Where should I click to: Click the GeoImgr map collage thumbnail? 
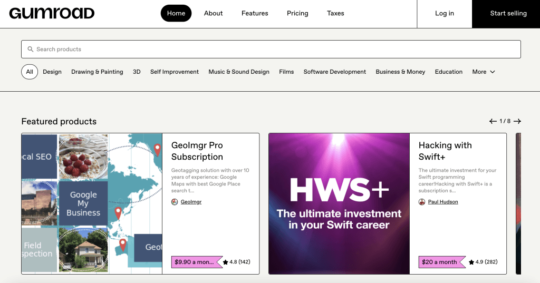92,204
